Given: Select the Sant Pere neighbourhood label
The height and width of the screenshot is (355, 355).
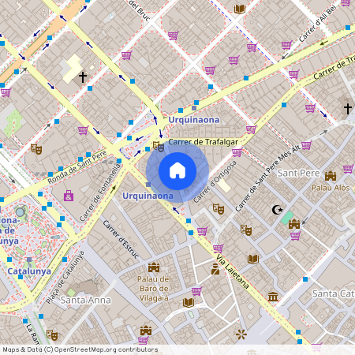Looking at the screenshot, I should coord(299,174).
